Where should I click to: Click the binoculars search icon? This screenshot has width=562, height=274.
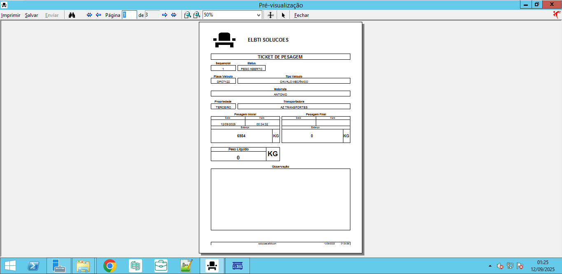[72, 15]
